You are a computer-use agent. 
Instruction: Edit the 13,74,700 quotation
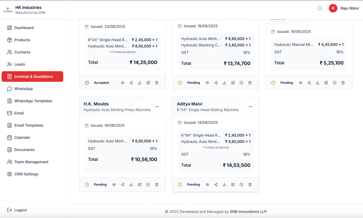tap(233, 83)
